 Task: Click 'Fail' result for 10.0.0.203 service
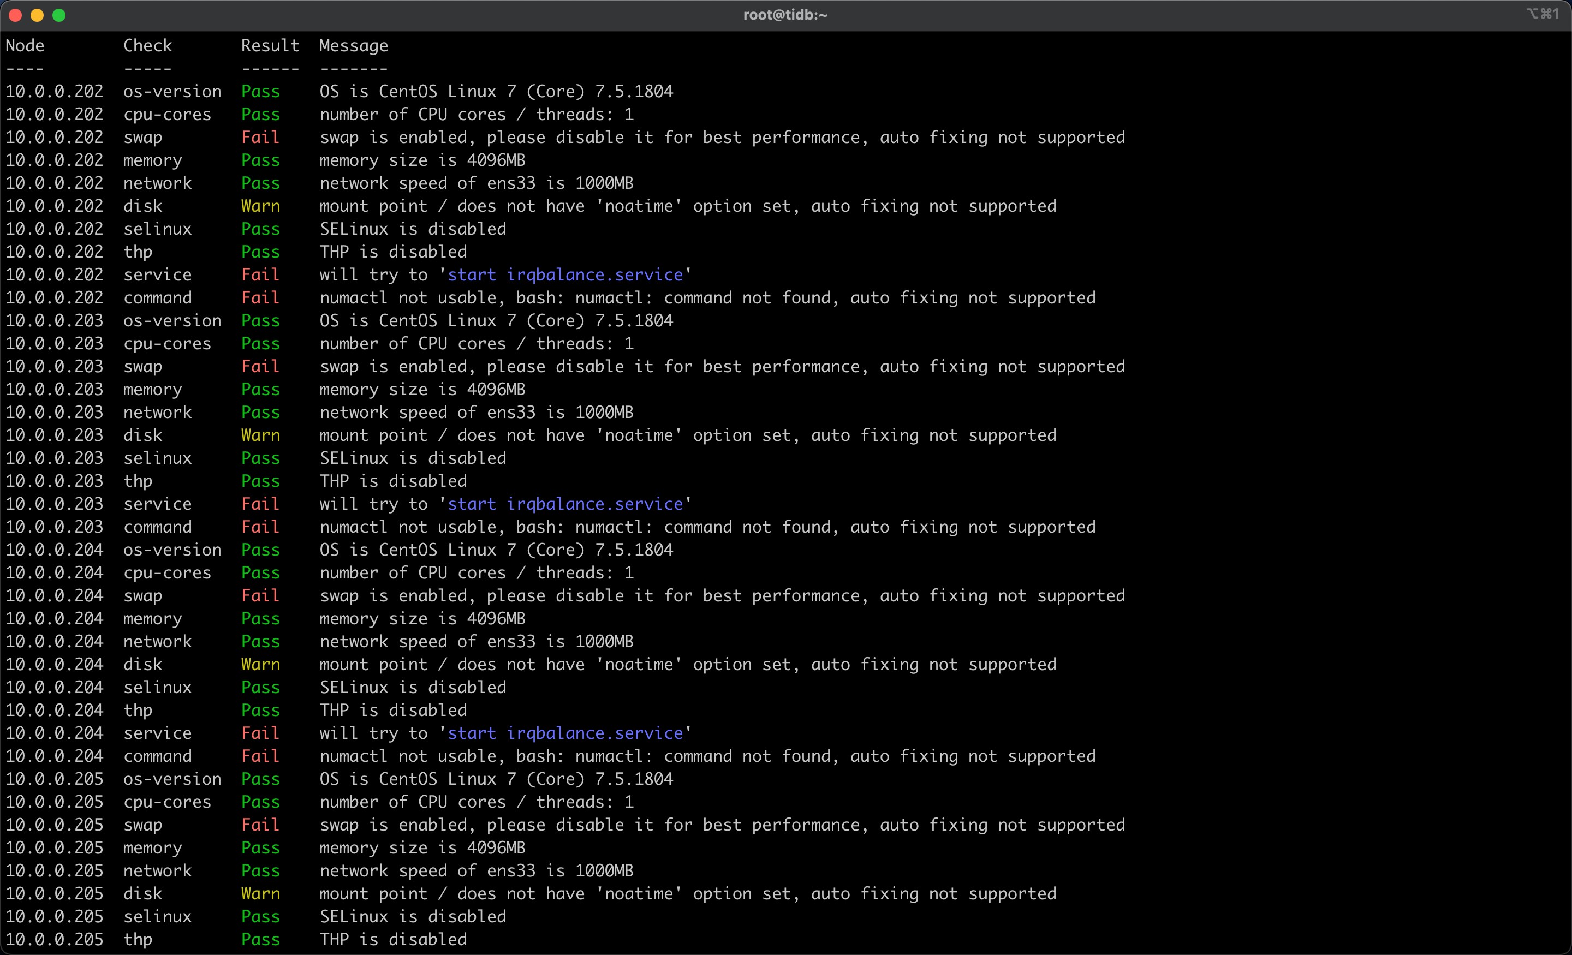[x=260, y=505]
